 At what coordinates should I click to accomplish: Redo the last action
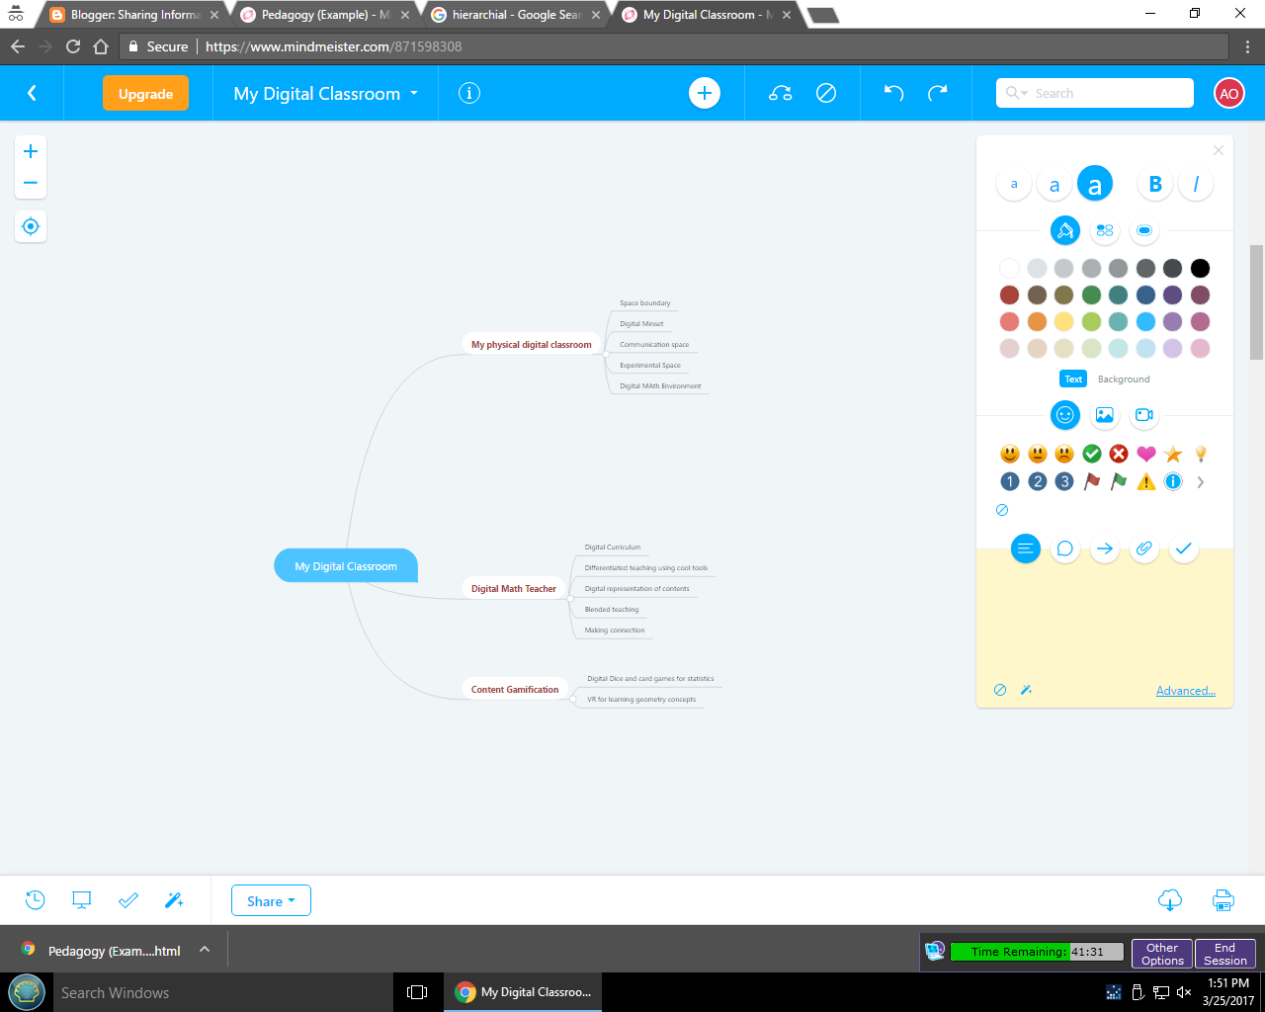click(x=938, y=93)
